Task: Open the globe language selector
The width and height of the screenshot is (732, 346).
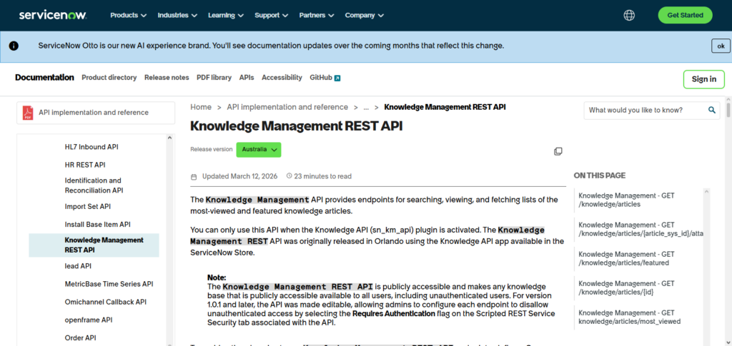Action: pos(629,16)
